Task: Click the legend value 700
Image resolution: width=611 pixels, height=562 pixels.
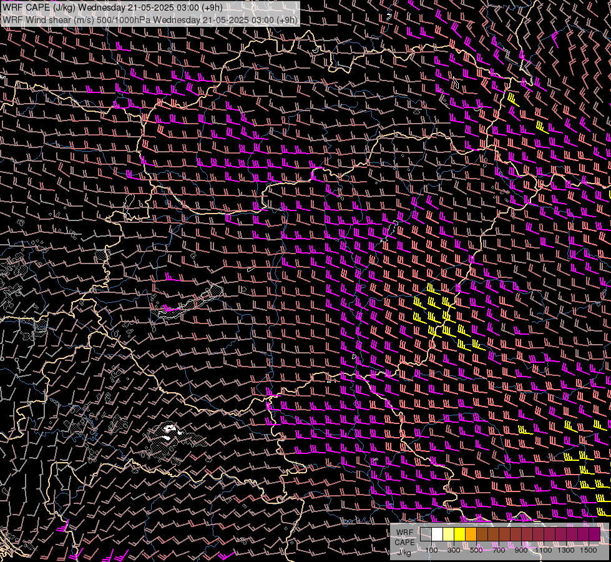Action: tap(499, 550)
